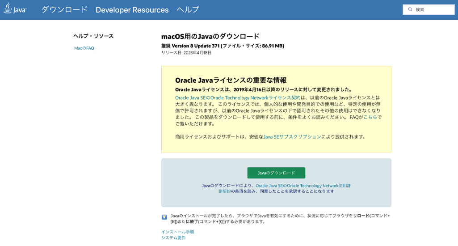Click the macOS用のJavaのダウンロード heading
Screen dimensions: 458x246
coord(210,37)
